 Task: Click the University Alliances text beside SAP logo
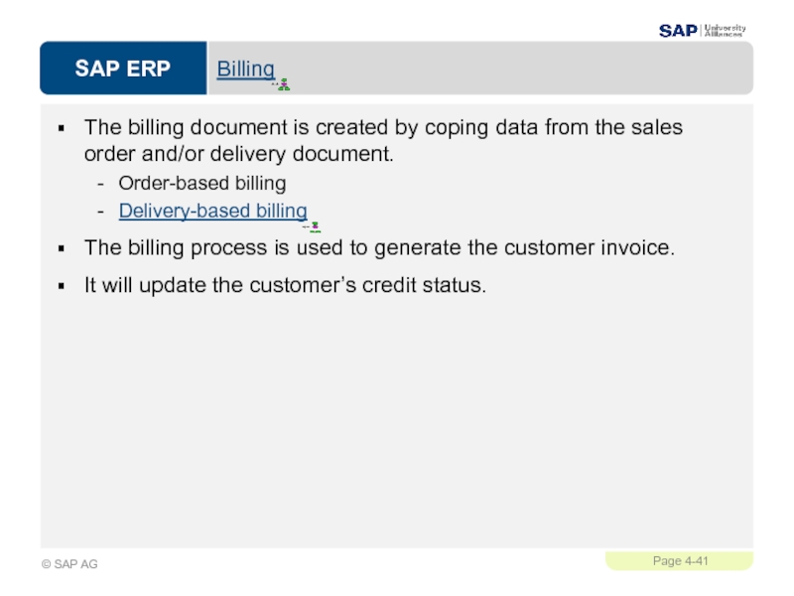click(x=726, y=31)
